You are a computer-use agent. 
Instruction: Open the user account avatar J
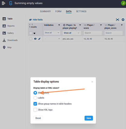pyautogui.click(x=123, y=3)
